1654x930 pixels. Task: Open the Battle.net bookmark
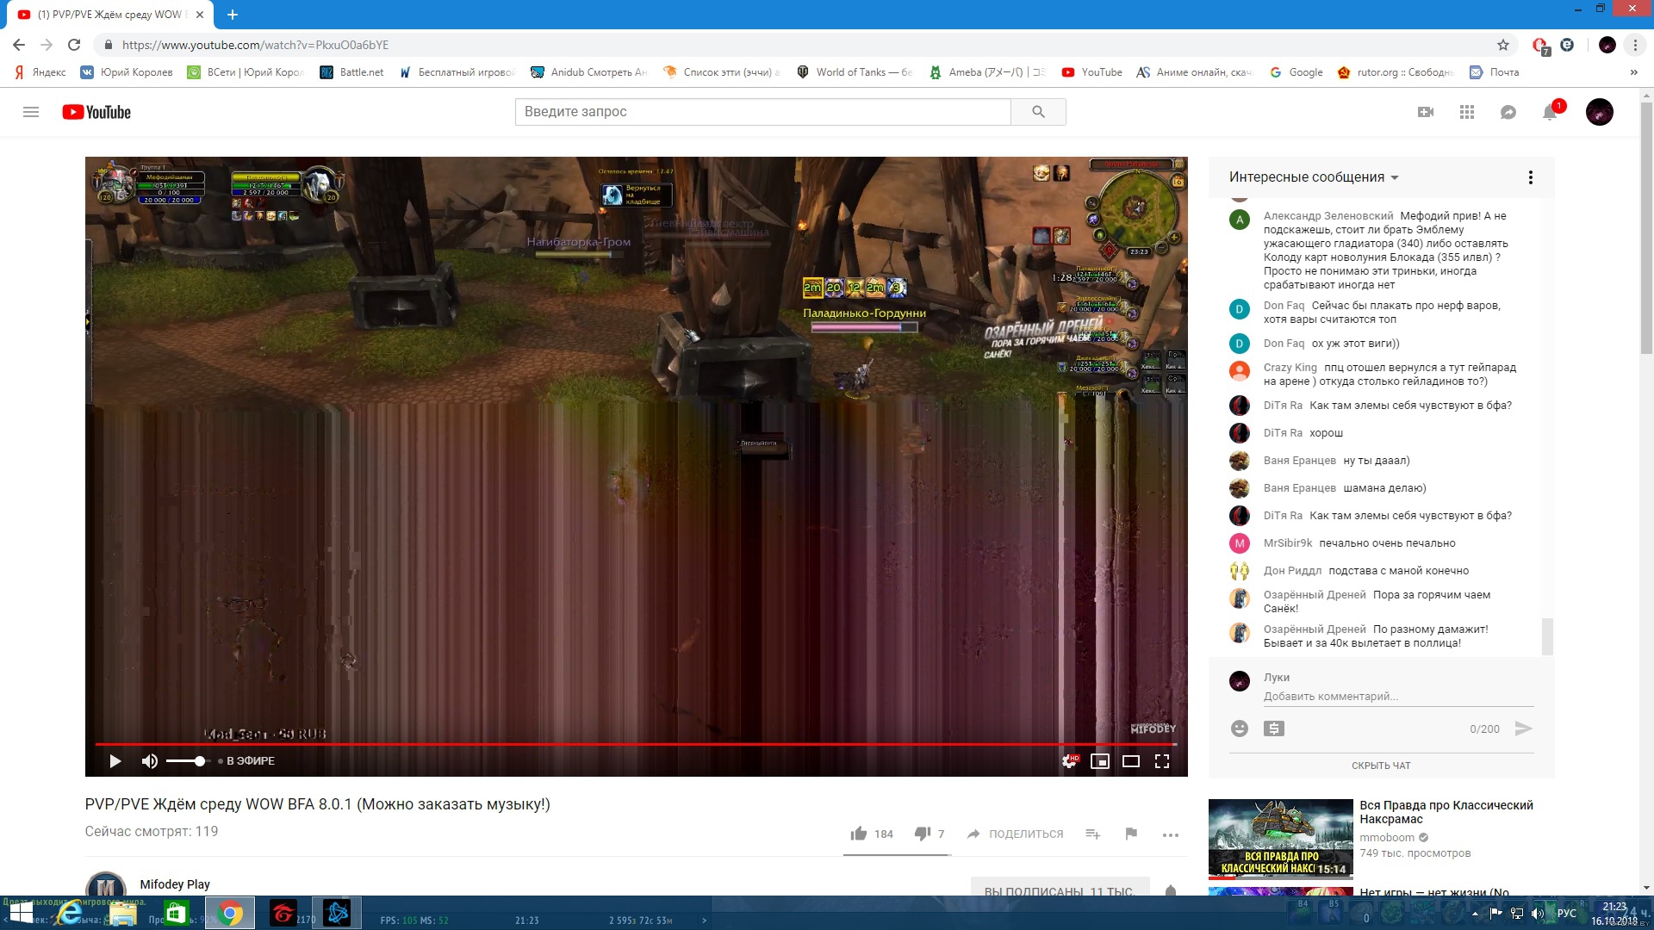point(351,72)
